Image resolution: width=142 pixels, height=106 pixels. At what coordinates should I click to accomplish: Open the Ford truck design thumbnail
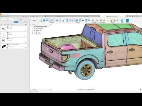pos(4,46)
